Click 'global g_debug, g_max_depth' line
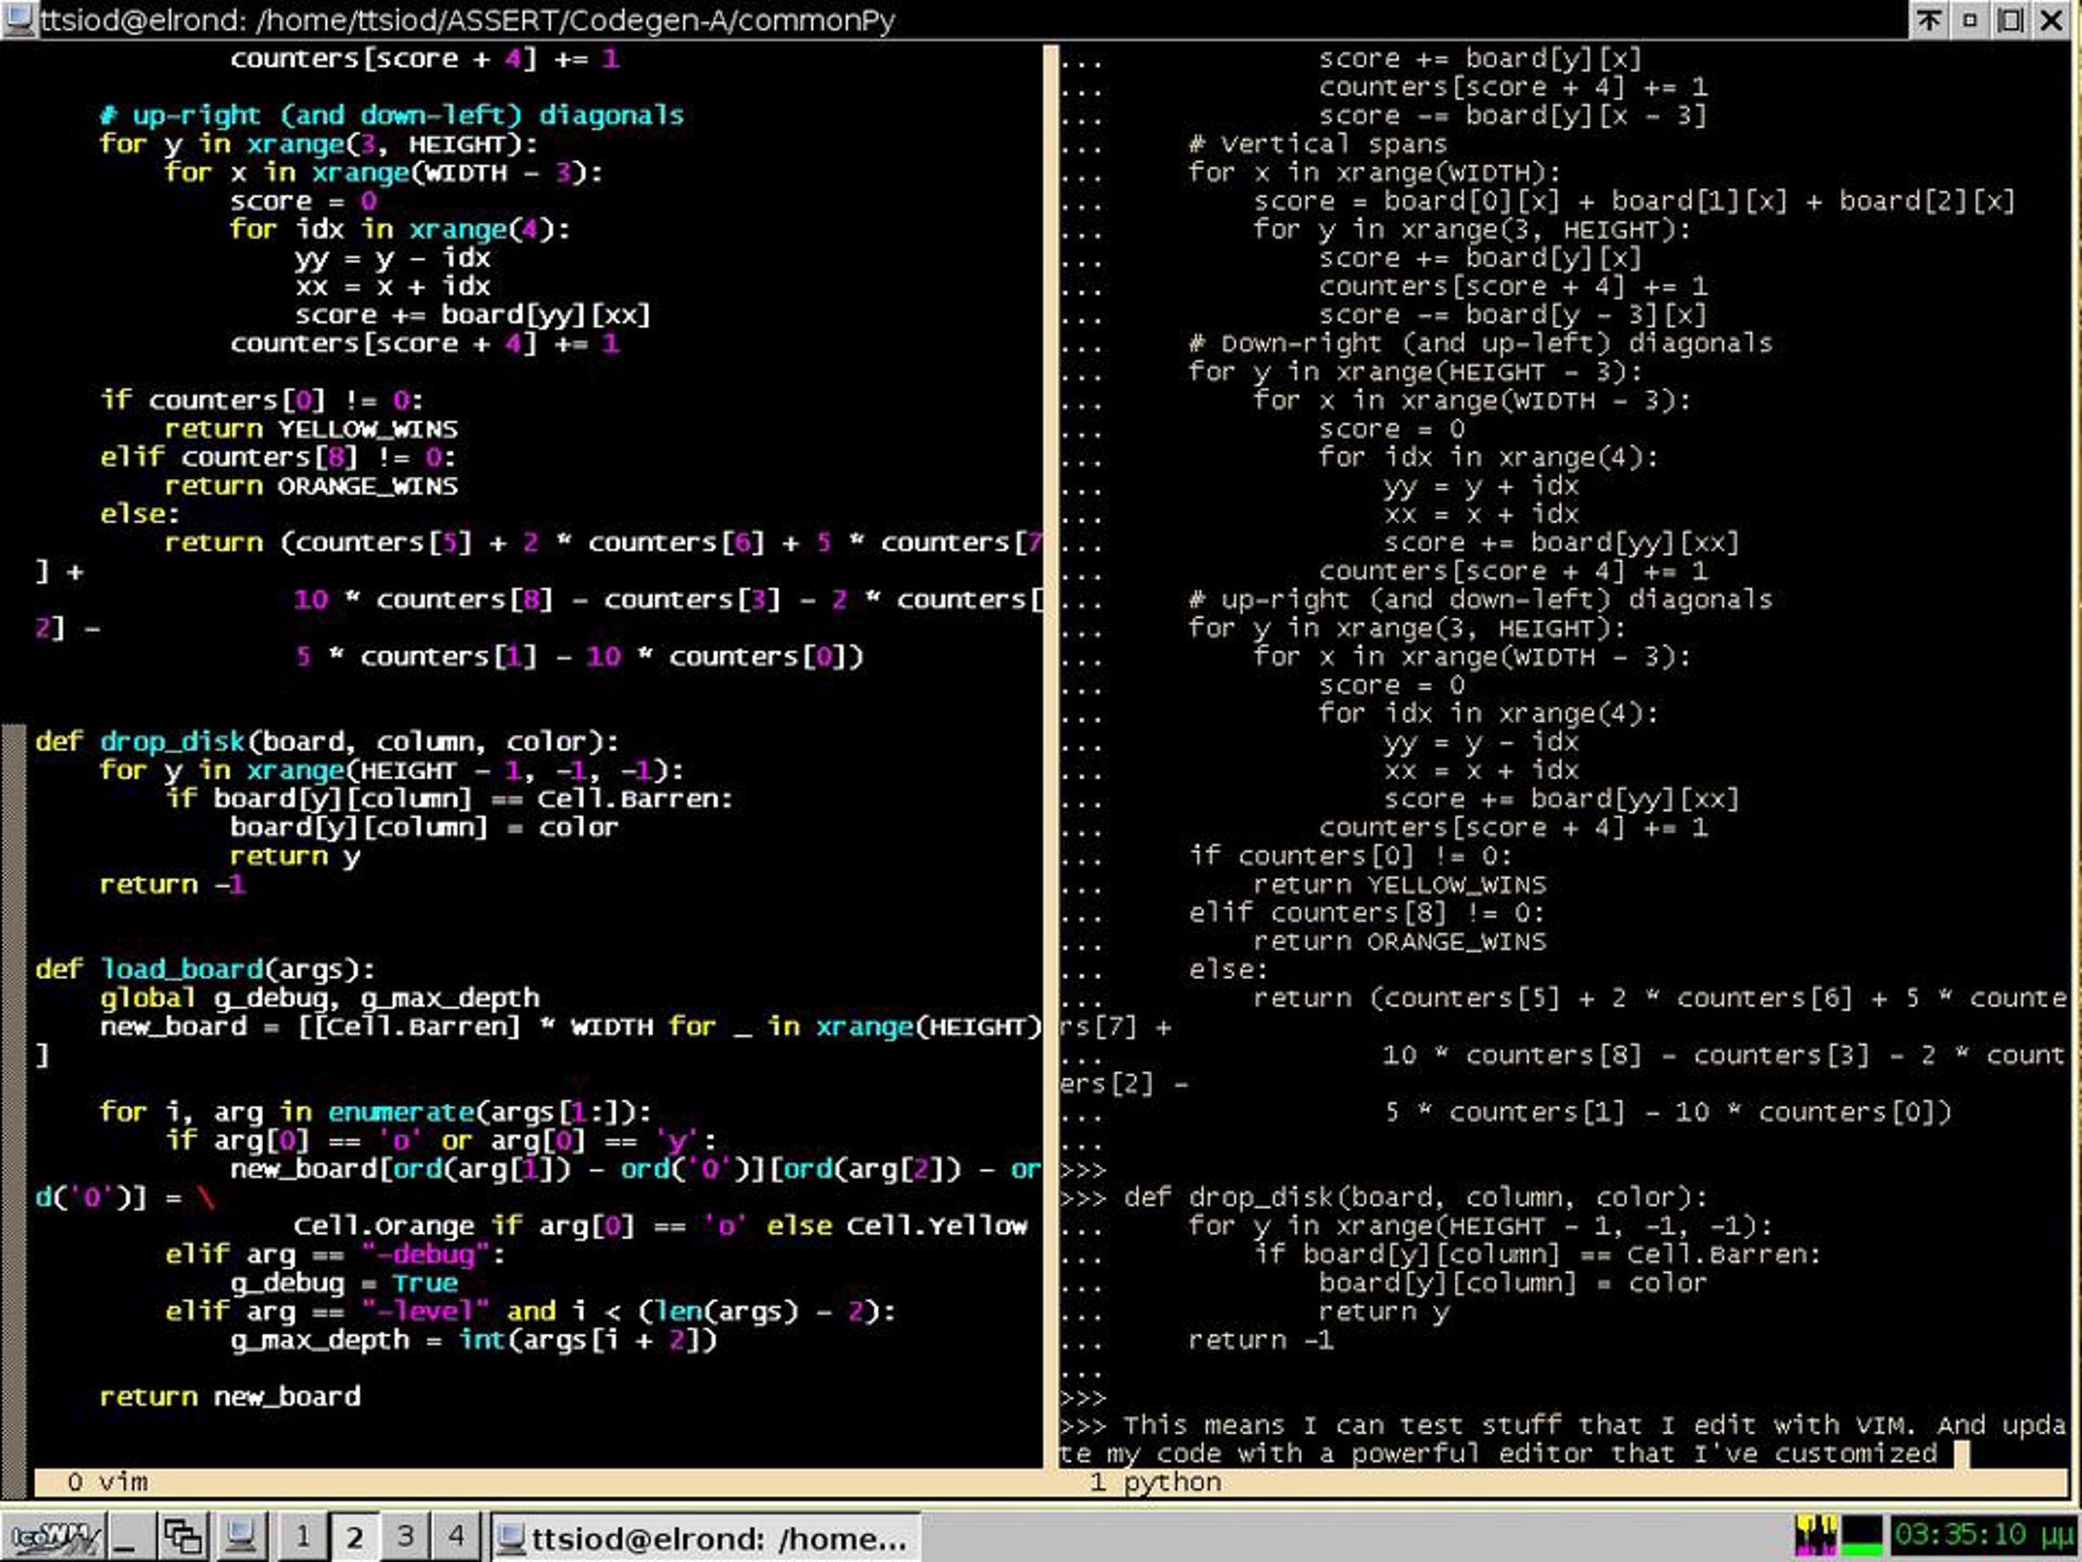 pyautogui.click(x=320, y=998)
